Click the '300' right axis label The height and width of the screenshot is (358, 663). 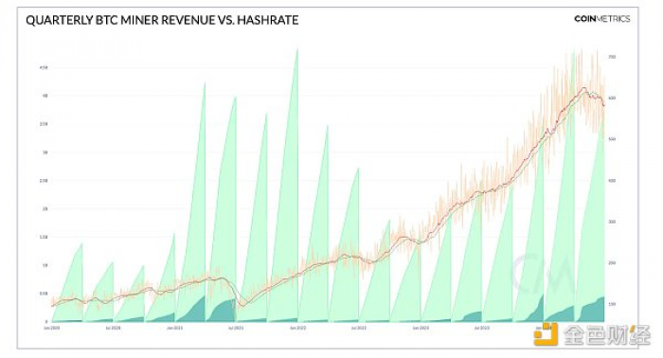(x=612, y=222)
